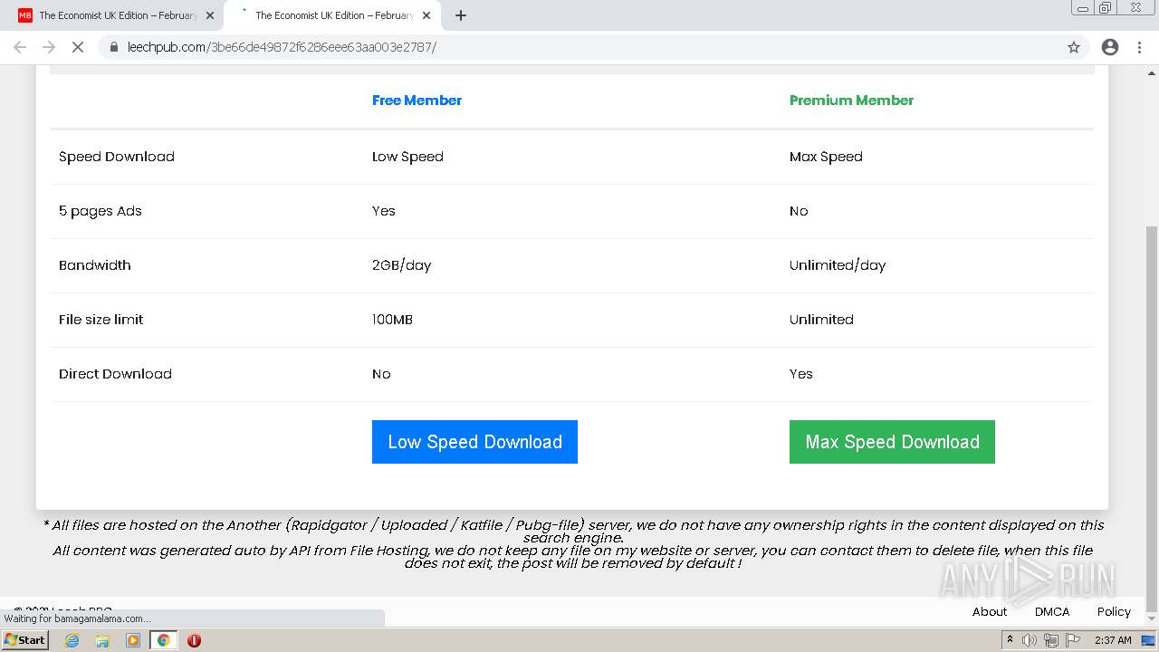Click the Bandwidth row label

point(95,265)
